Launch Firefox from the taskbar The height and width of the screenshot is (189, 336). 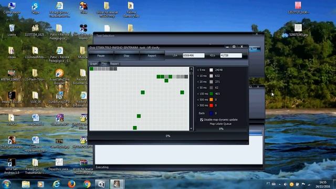(71, 184)
